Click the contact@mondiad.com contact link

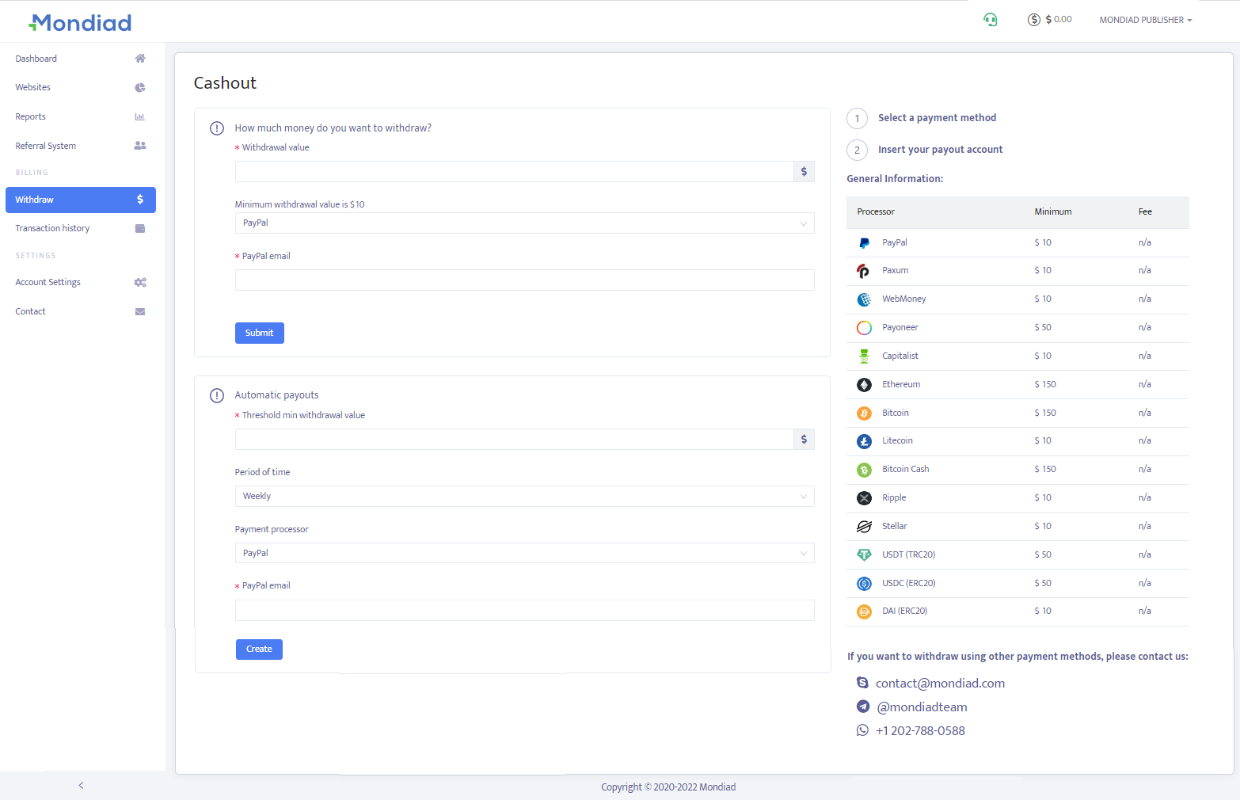[x=940, y=684]
